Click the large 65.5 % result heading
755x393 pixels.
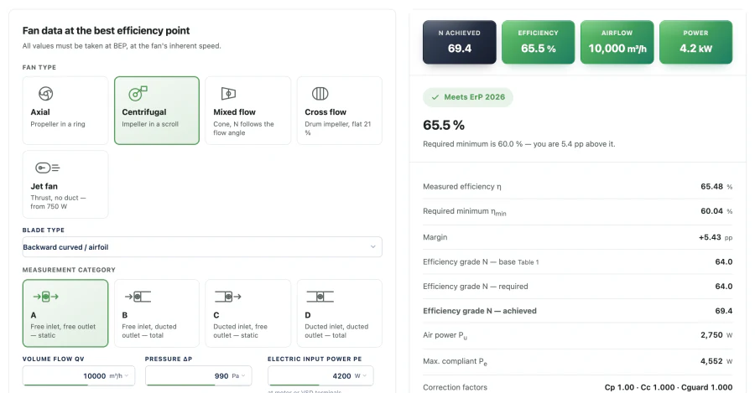coord(444,125)
